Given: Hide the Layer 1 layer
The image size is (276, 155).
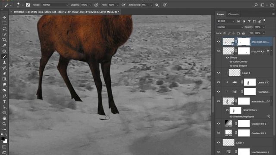Looking at the screenshot, I should pyautogui.click(x=219, y=143).
